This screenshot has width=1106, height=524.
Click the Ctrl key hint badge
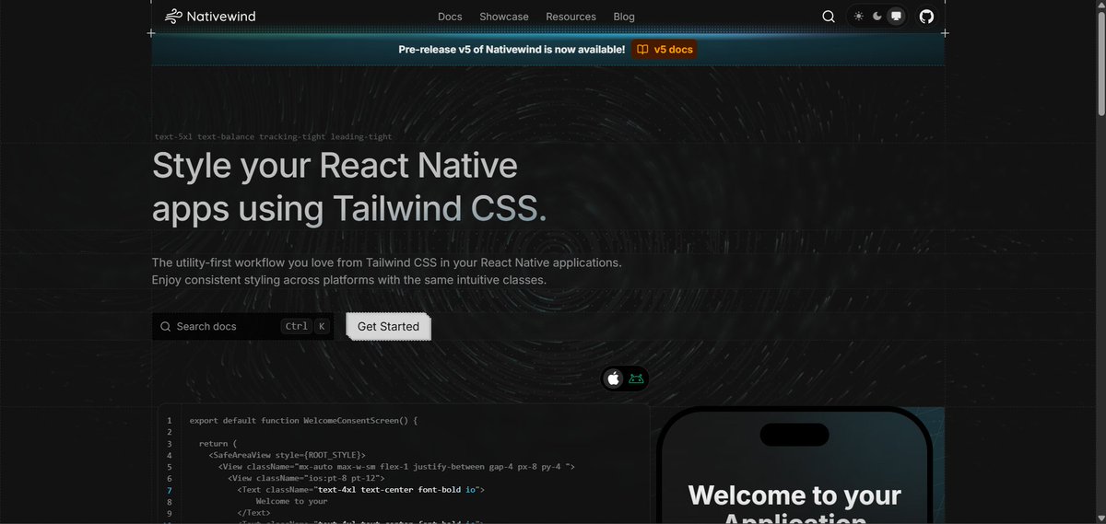pos(296,326)
